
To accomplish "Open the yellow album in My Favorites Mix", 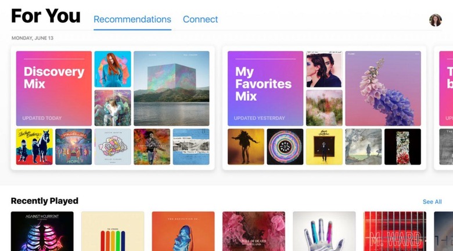I will [325, 147].
